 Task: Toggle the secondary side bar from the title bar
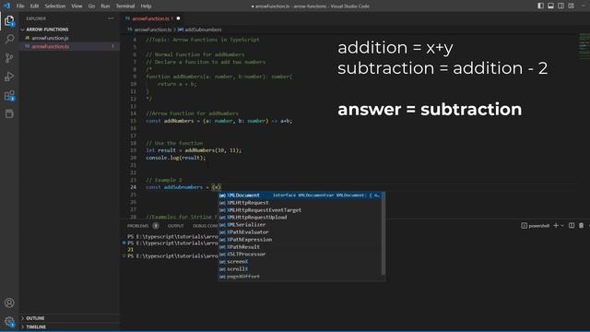click(561, 6)
